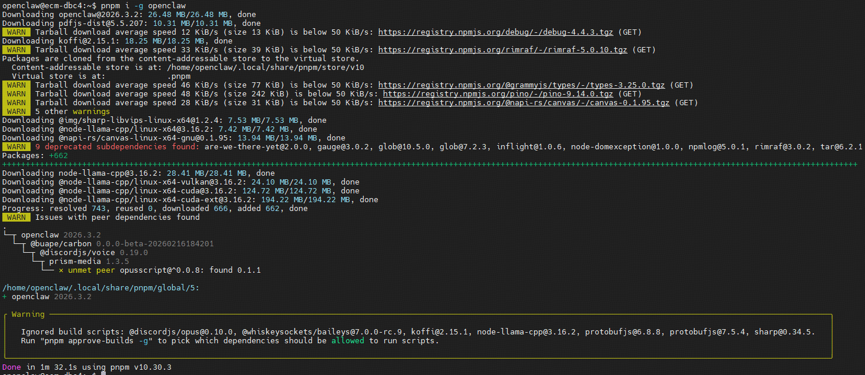Click the magenta 'Done' status text
Screen dimensions: 865x375
(x=12, y=367)
